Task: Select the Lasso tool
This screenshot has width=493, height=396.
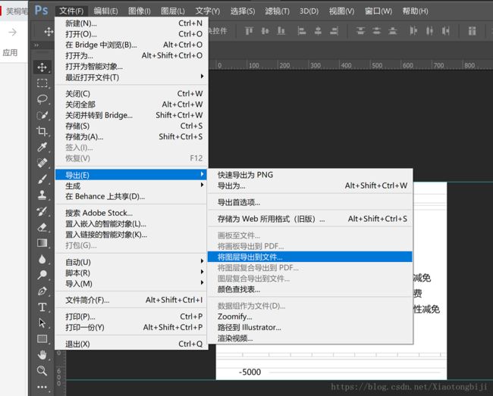Action: coord(42,99)
